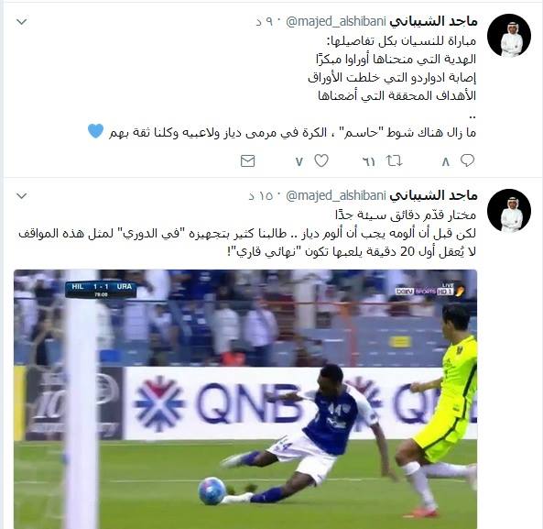Click author name ماجد الشيباني on second tweet
Screen dimensions: 543x529
(x=433, y=195)
